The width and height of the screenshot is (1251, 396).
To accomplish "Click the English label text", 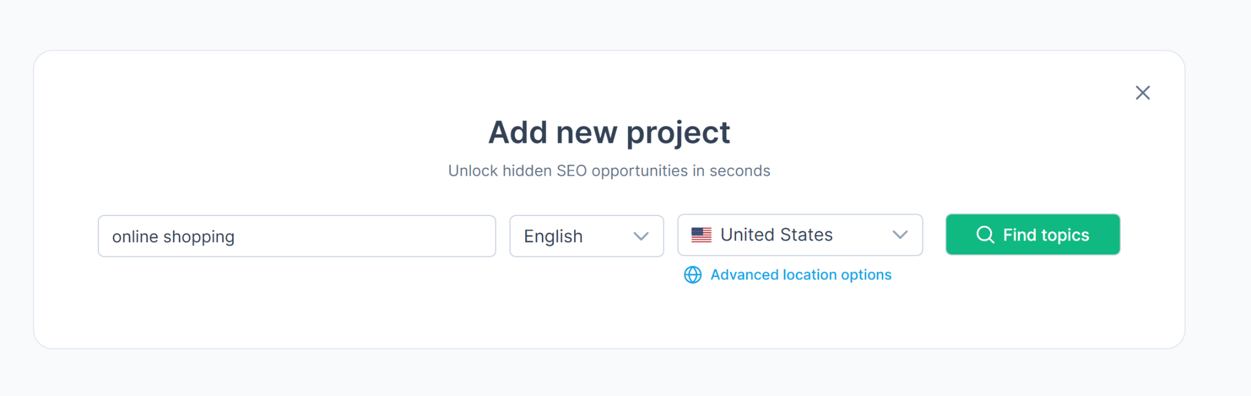I will (553, 237).
